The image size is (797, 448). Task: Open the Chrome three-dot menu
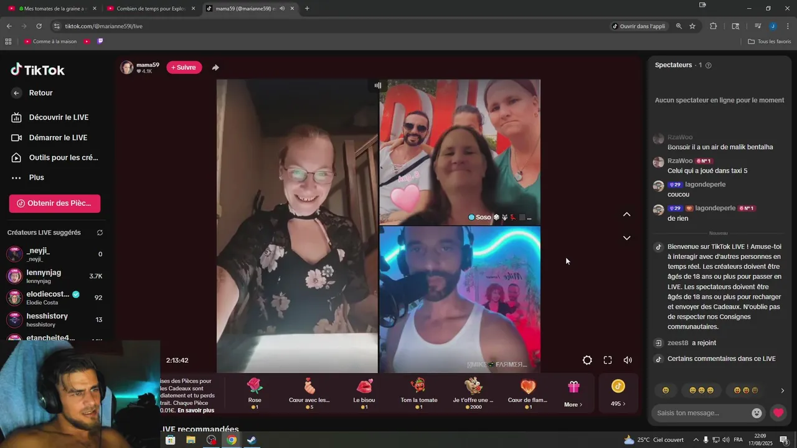tap(788, 26)
